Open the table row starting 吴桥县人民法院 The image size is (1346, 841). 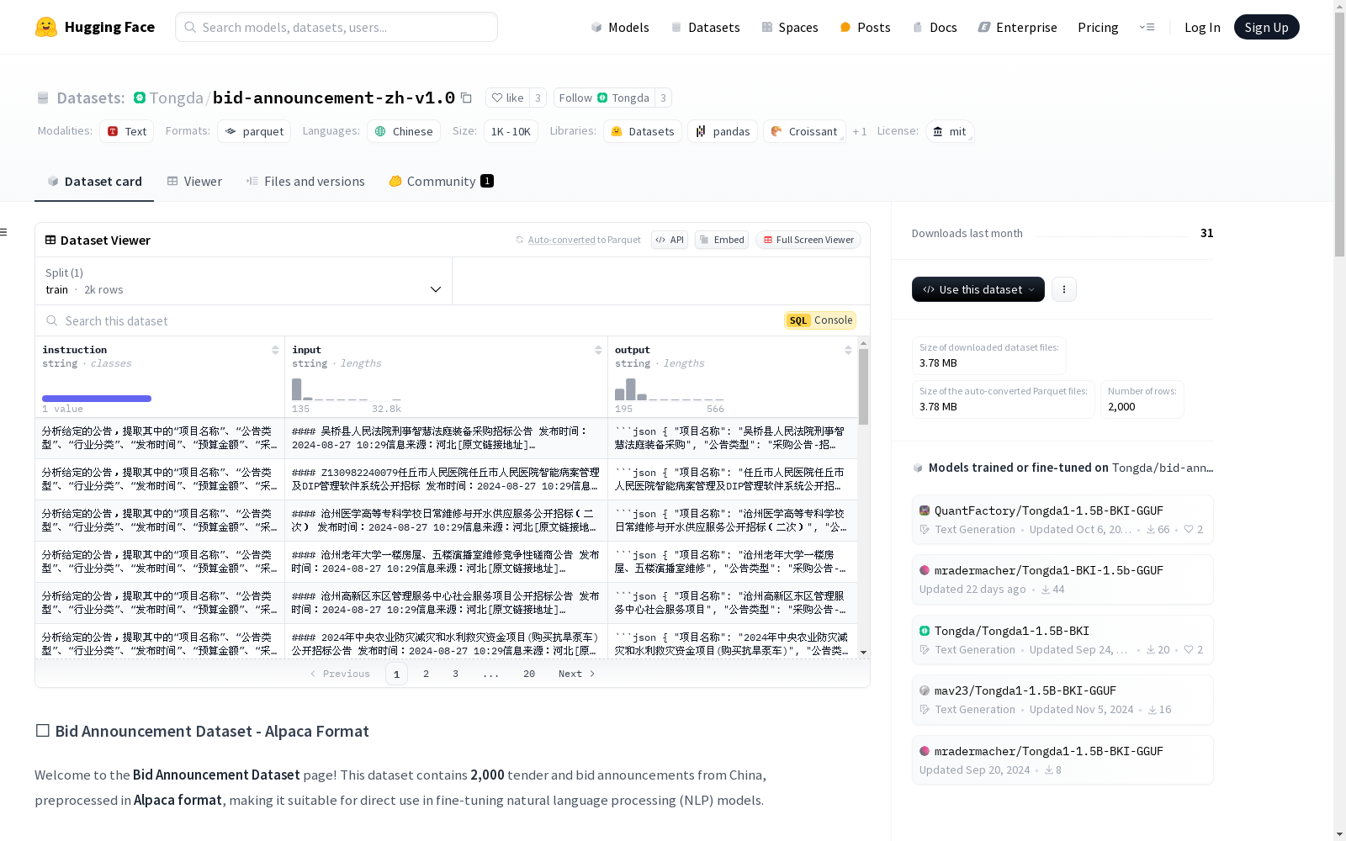pos(446,438)
